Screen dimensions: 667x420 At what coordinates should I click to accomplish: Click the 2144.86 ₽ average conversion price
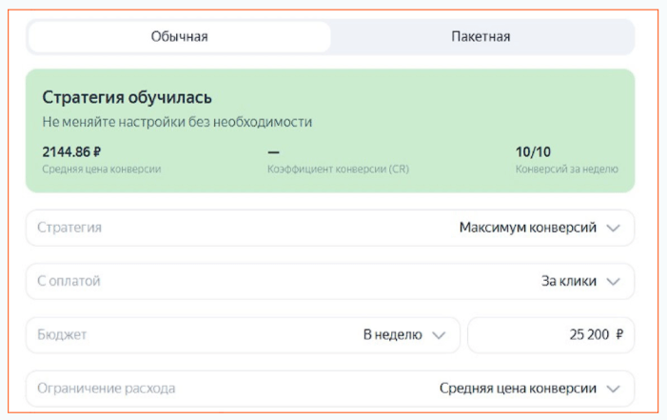(71, 151)
